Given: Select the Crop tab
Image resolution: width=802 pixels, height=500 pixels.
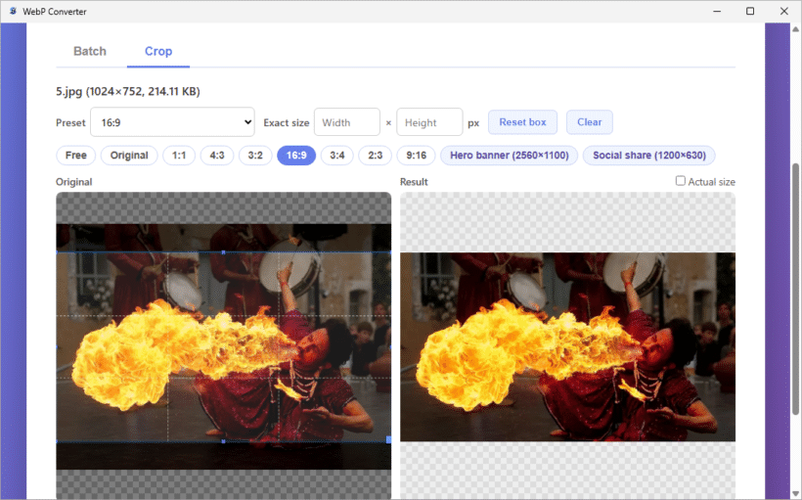Looking at the screenshot, I should (x=158, y=51).
